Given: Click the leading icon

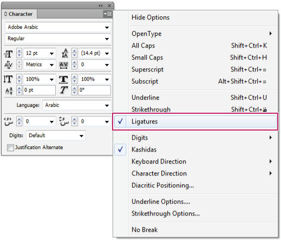Looking at the screenshot, I should tap(65, 53).
